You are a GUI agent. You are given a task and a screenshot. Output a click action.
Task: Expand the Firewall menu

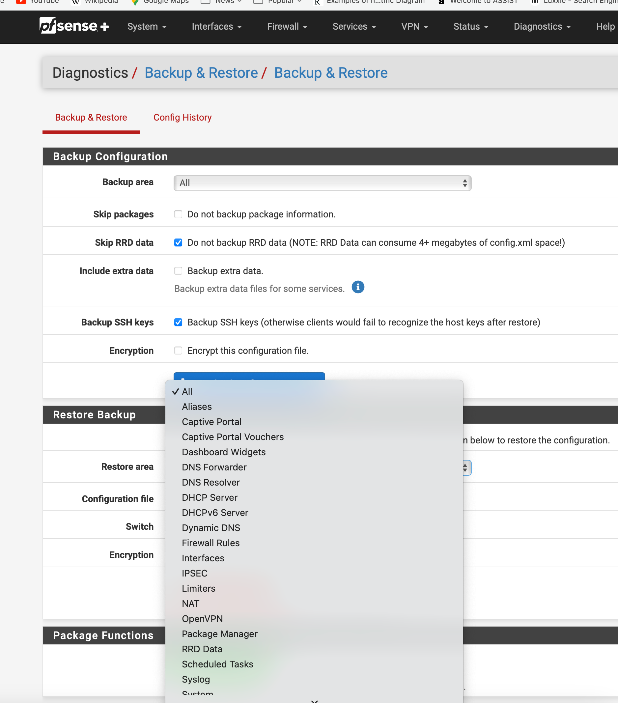coord(287,26)
